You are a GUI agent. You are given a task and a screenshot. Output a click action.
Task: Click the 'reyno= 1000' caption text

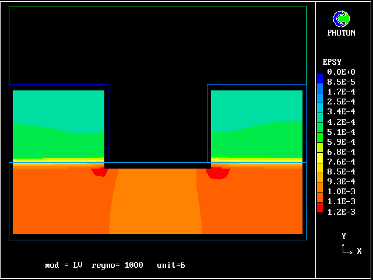pos(117,265)
